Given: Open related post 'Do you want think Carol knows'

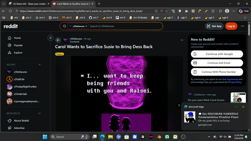Looking at the screenshot, I should tap(206, 100).
